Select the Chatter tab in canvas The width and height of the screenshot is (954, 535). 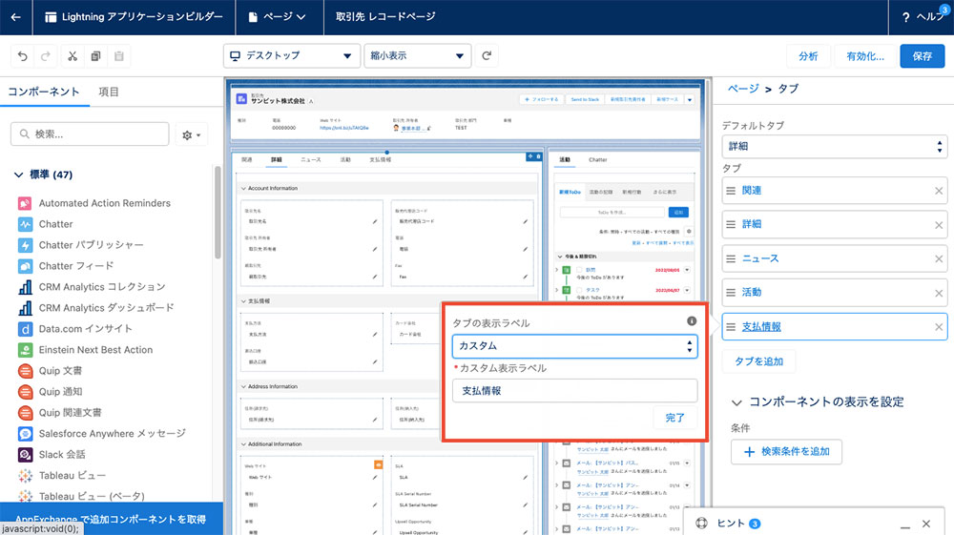tap(598, 159)
